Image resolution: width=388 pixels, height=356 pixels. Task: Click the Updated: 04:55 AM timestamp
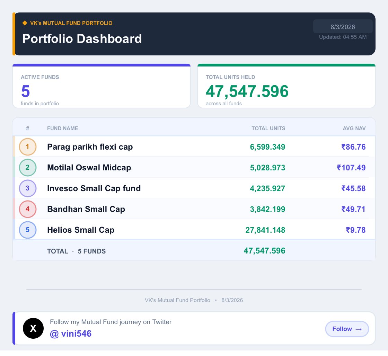click(343, 37)
